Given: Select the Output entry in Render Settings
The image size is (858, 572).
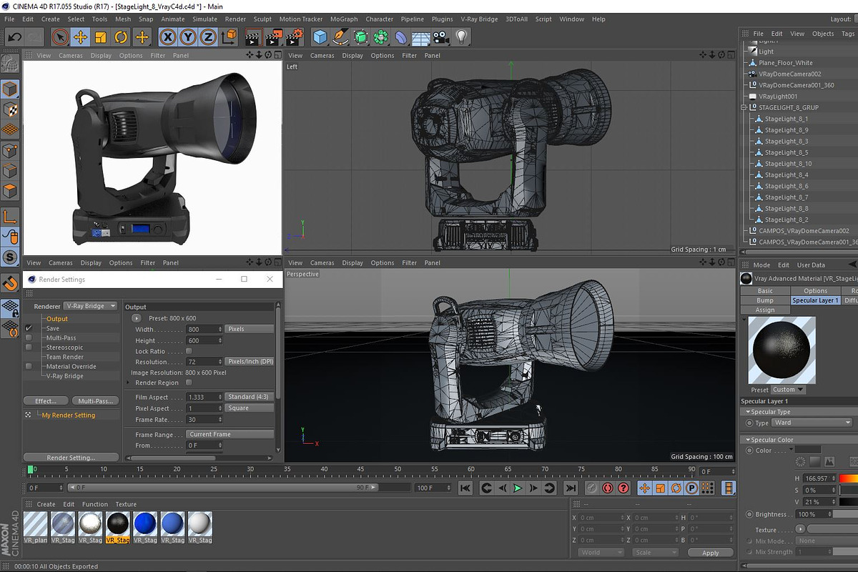Looking at the screenshot, I should tap(57, 319).
